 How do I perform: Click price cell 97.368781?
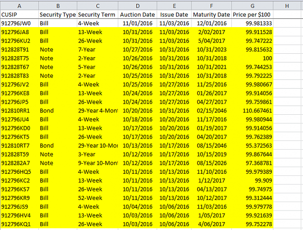(253, 163)
